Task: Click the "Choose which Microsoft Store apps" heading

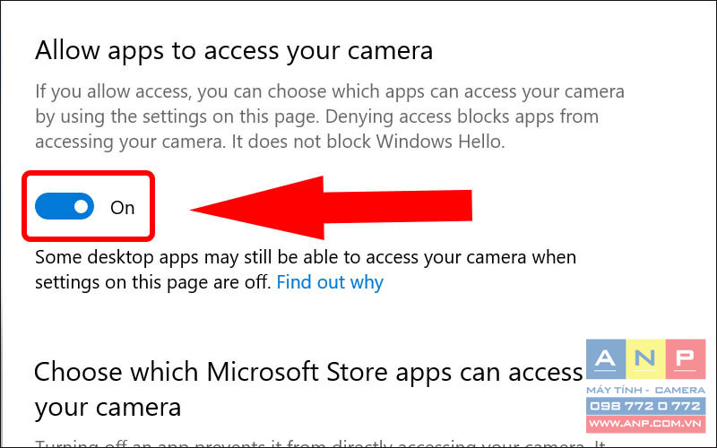Action: click(308, 373)
